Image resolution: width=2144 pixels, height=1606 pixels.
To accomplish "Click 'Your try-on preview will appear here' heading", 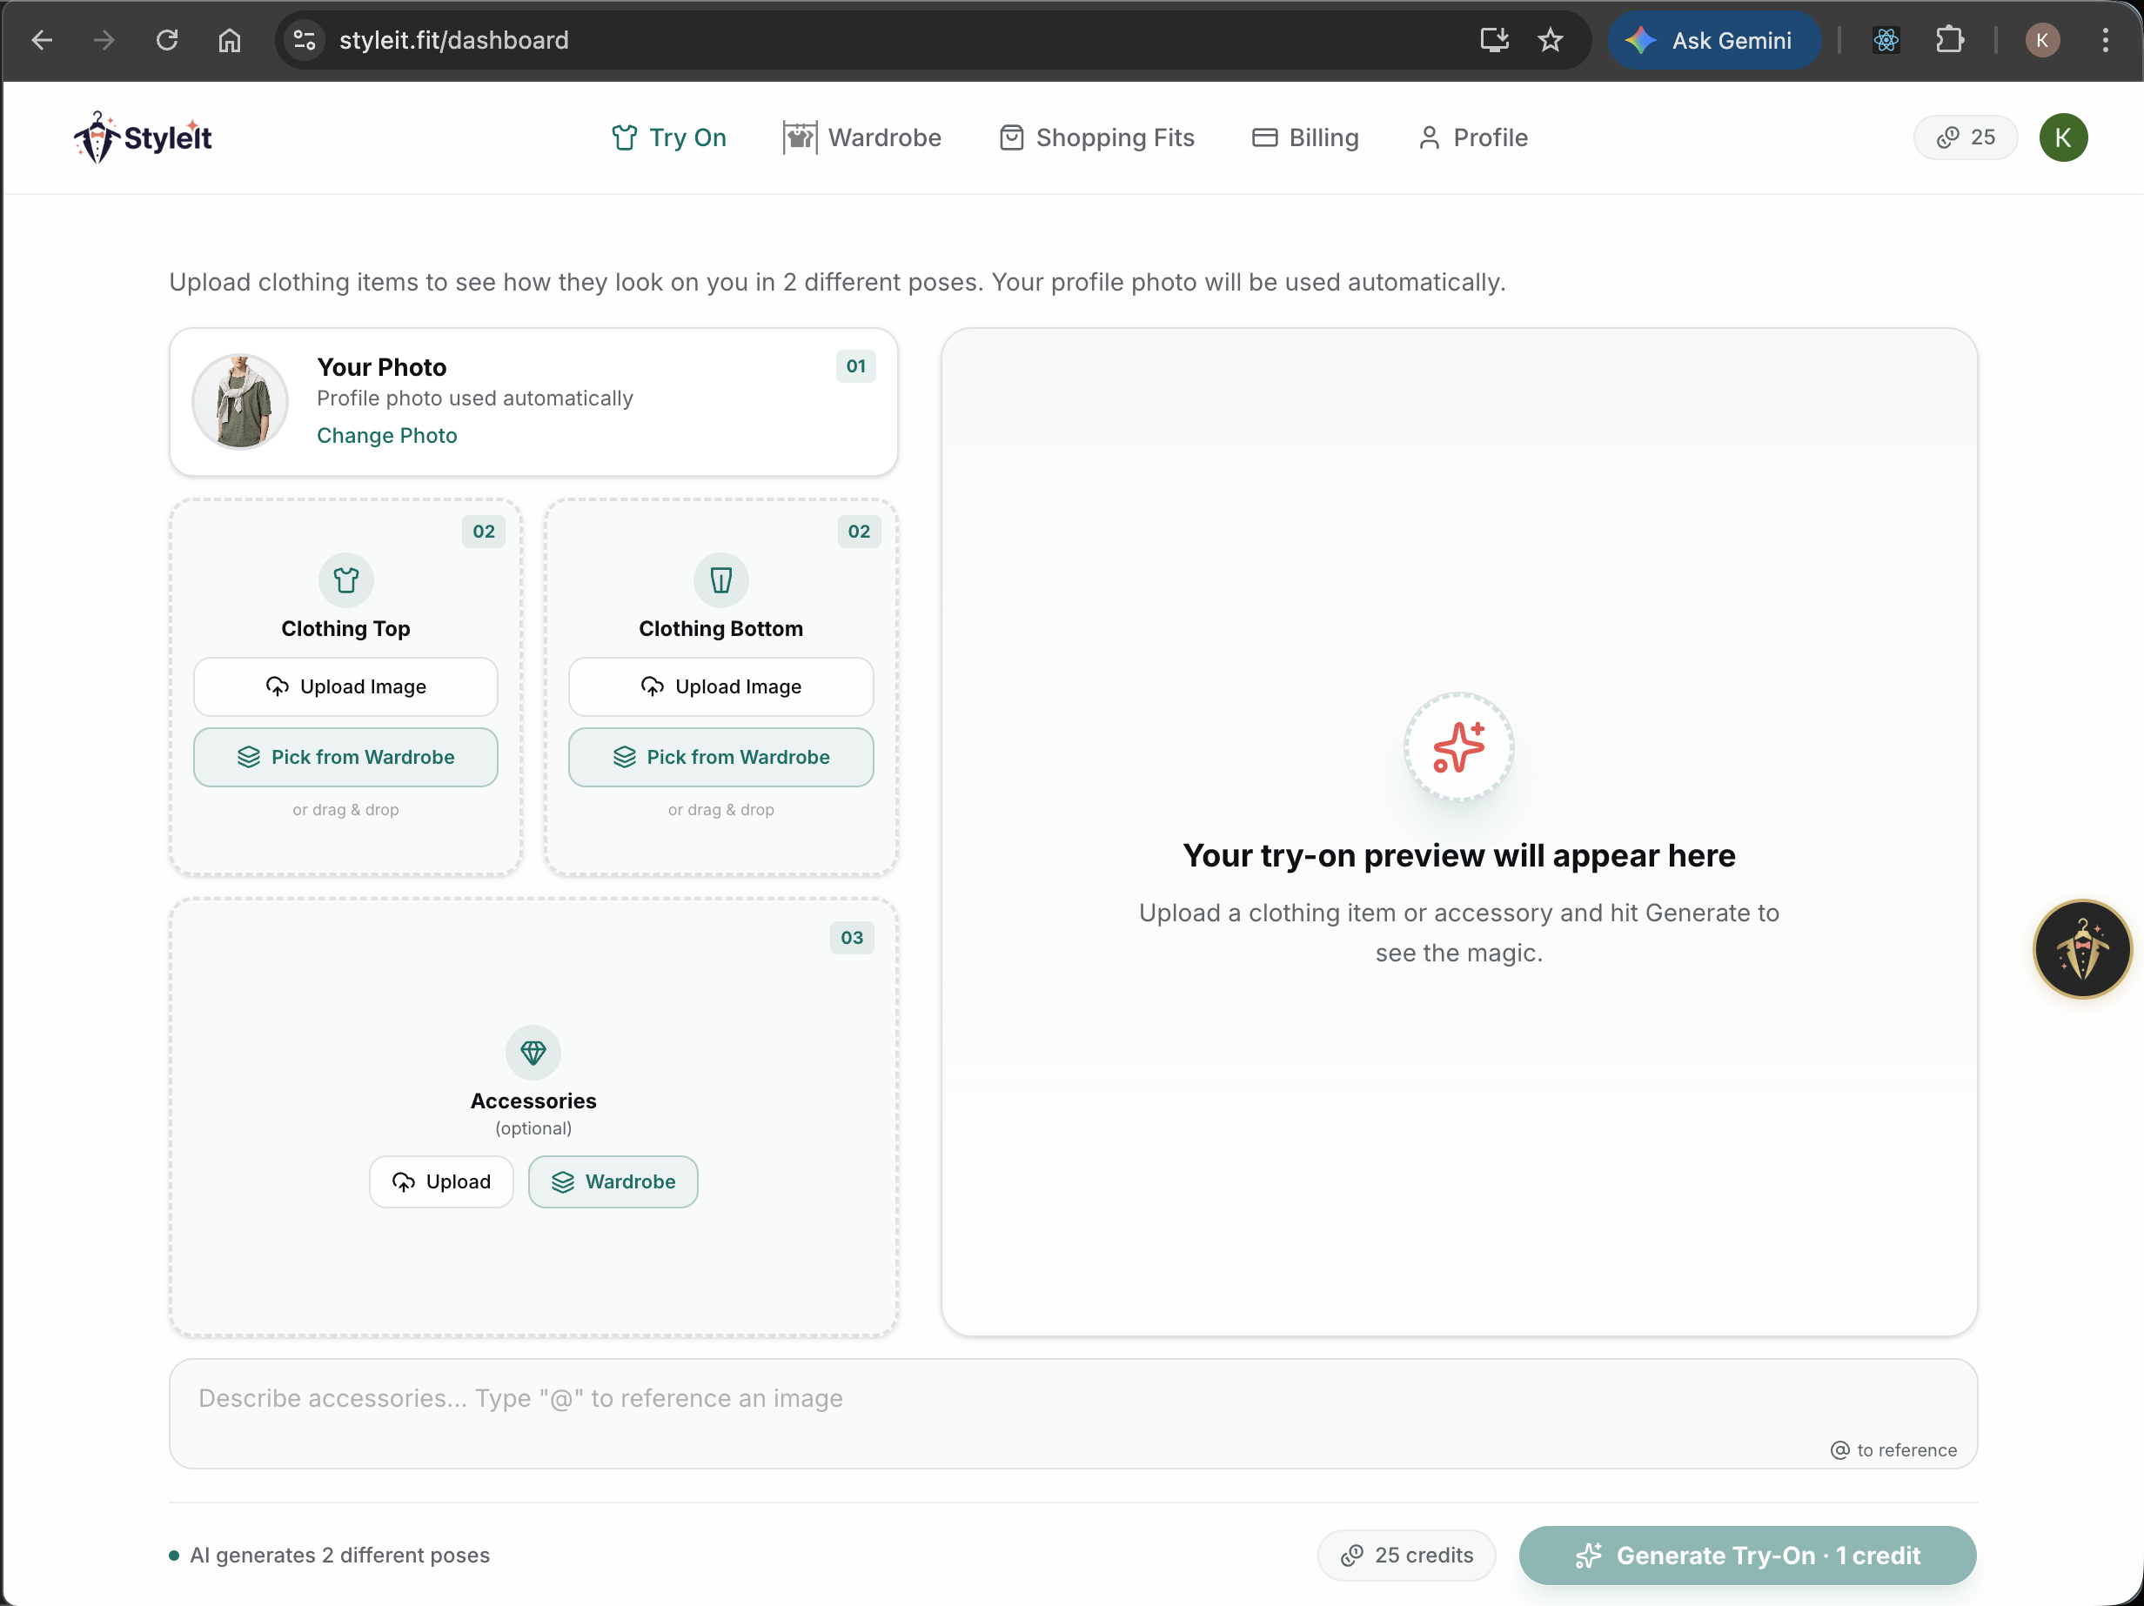I will (x=1458, y=855).
